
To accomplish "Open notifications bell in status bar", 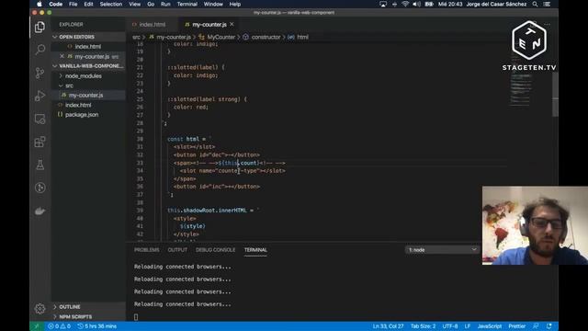I will 549,326.
